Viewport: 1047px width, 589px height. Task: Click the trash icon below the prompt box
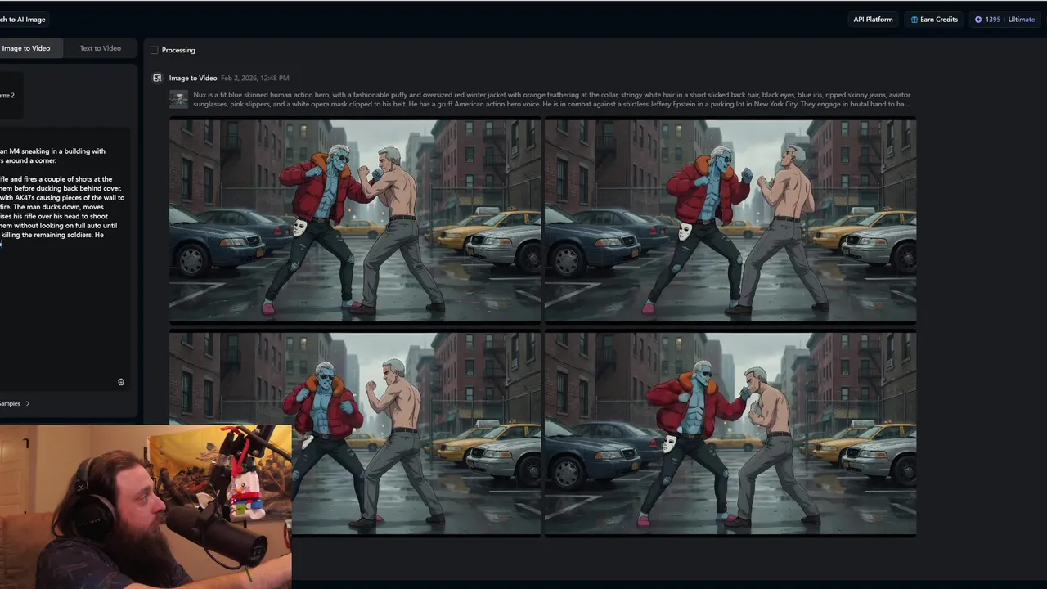tap(121, 382)
